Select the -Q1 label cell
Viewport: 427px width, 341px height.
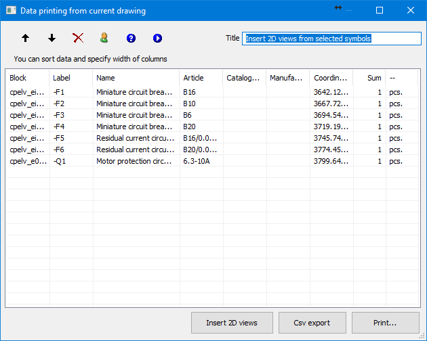[x=71, y=161]
